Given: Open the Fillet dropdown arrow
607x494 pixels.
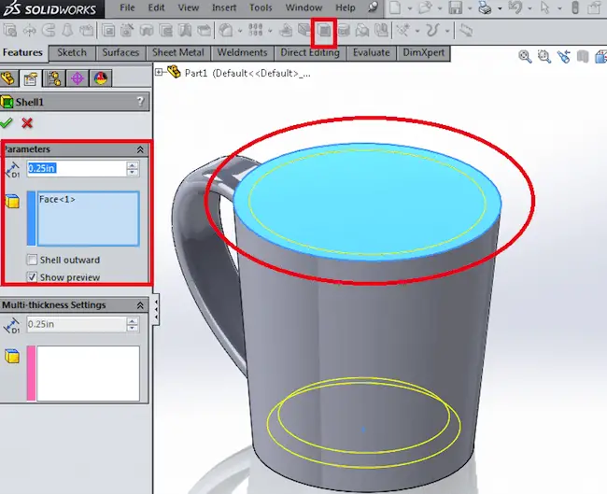Looking at the screenshot, I should click(240, 31).
